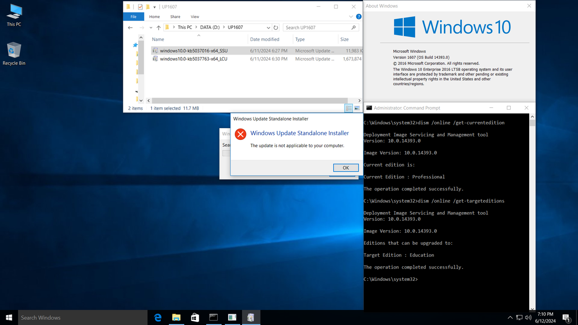This screenshot has width=578, height=325.
Task: Click the Command Prompt scroll-up arrow
Action: 532,116
